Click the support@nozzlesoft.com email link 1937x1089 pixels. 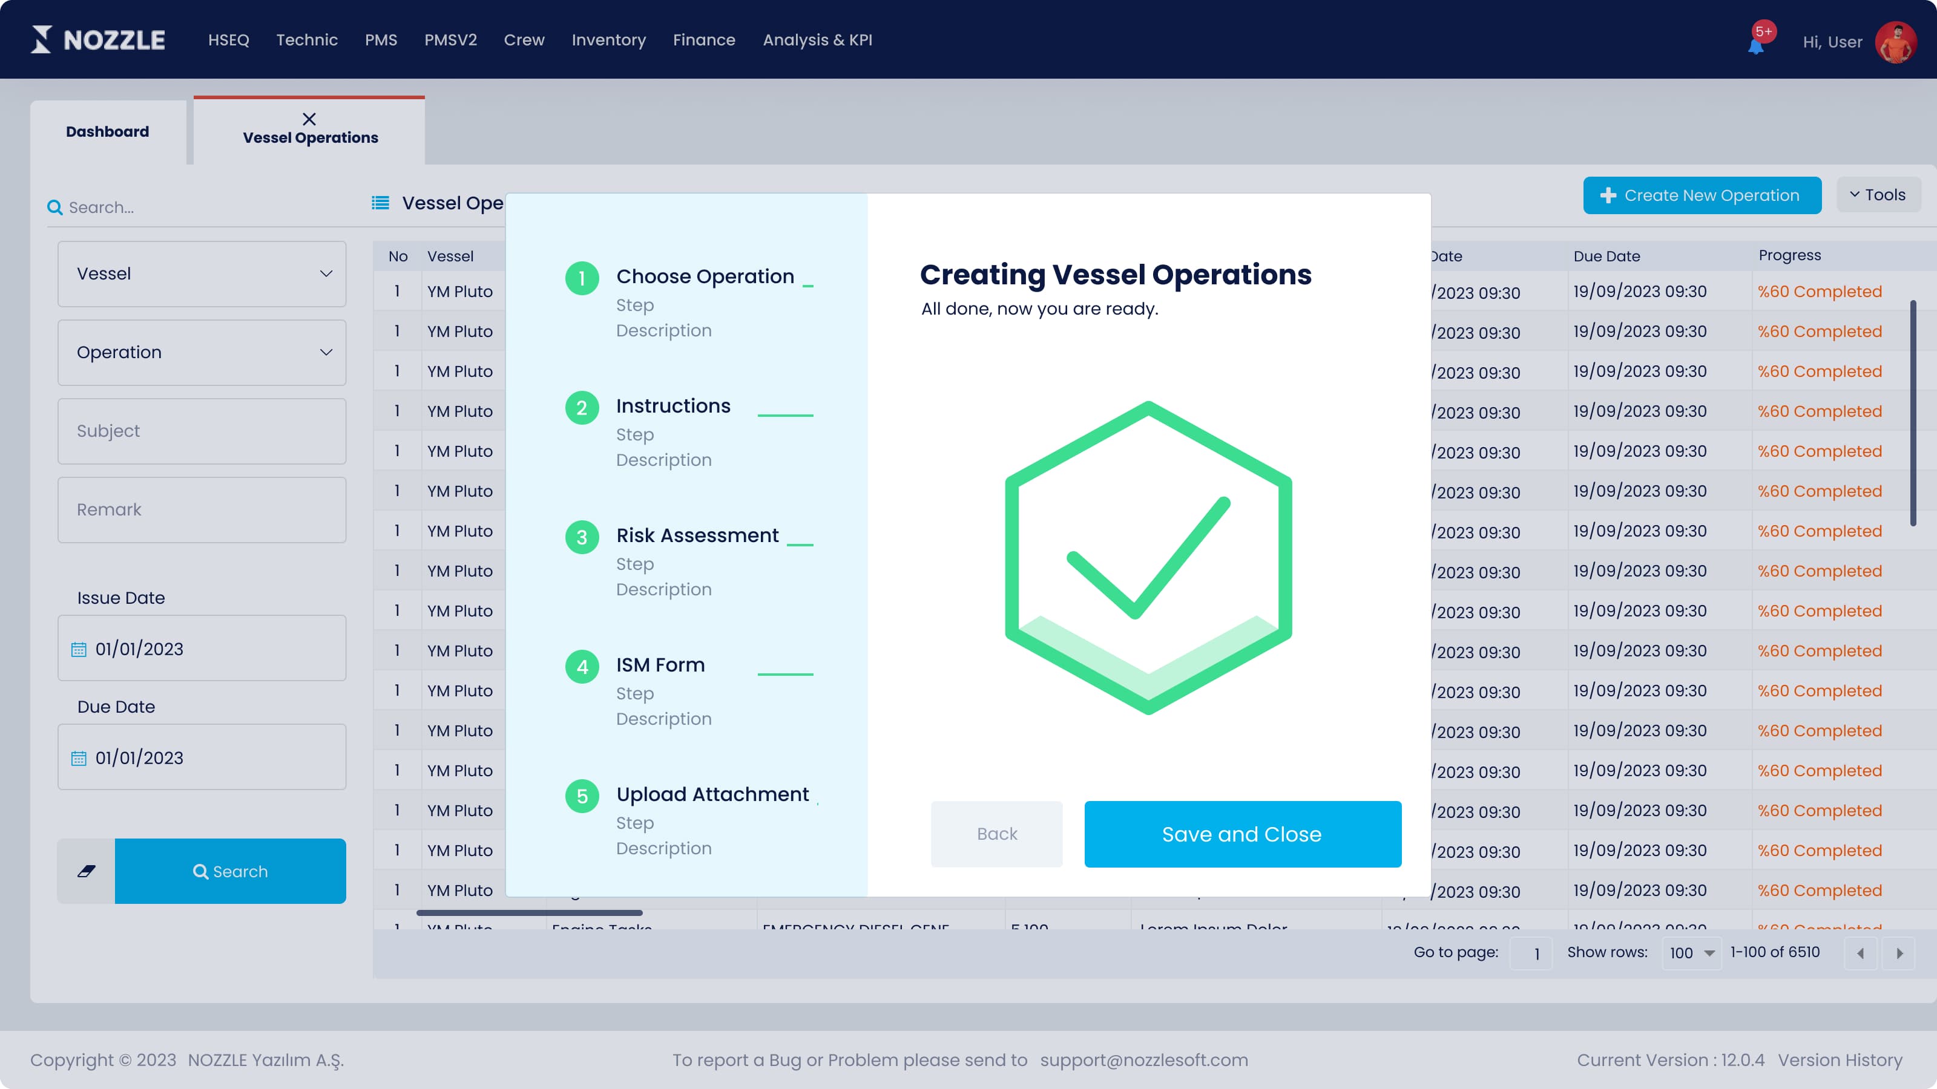tap(1143, 1061)
